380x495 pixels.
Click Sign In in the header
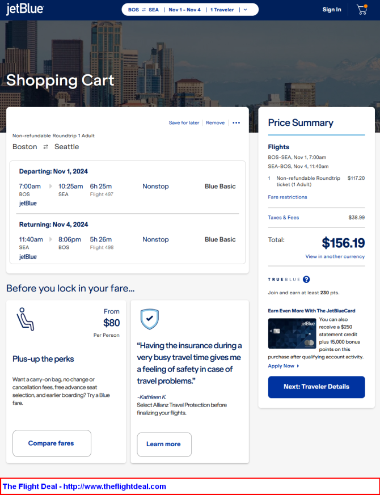coord(332,10)
